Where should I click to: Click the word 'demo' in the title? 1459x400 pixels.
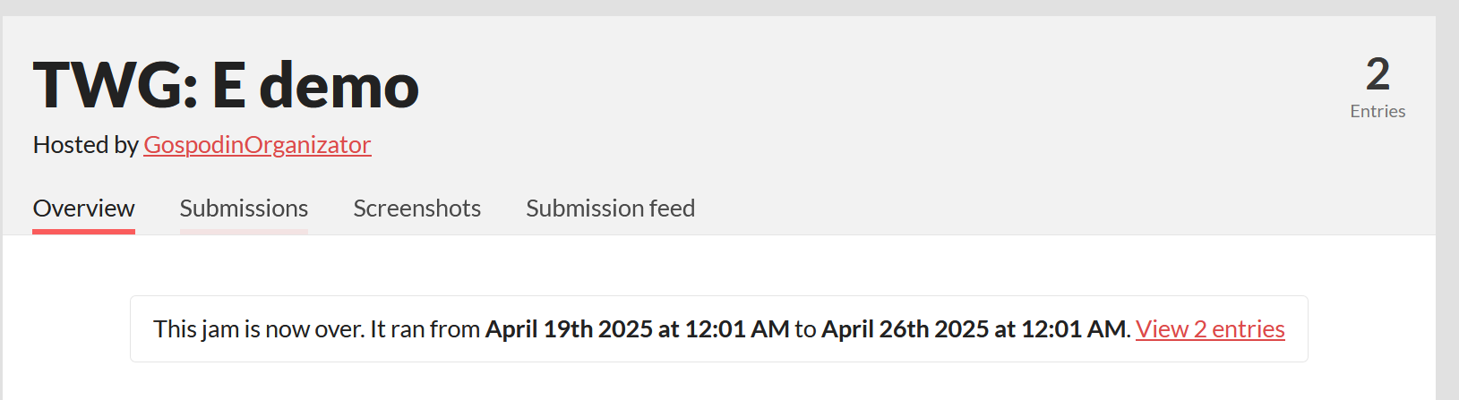click(339, 86)
